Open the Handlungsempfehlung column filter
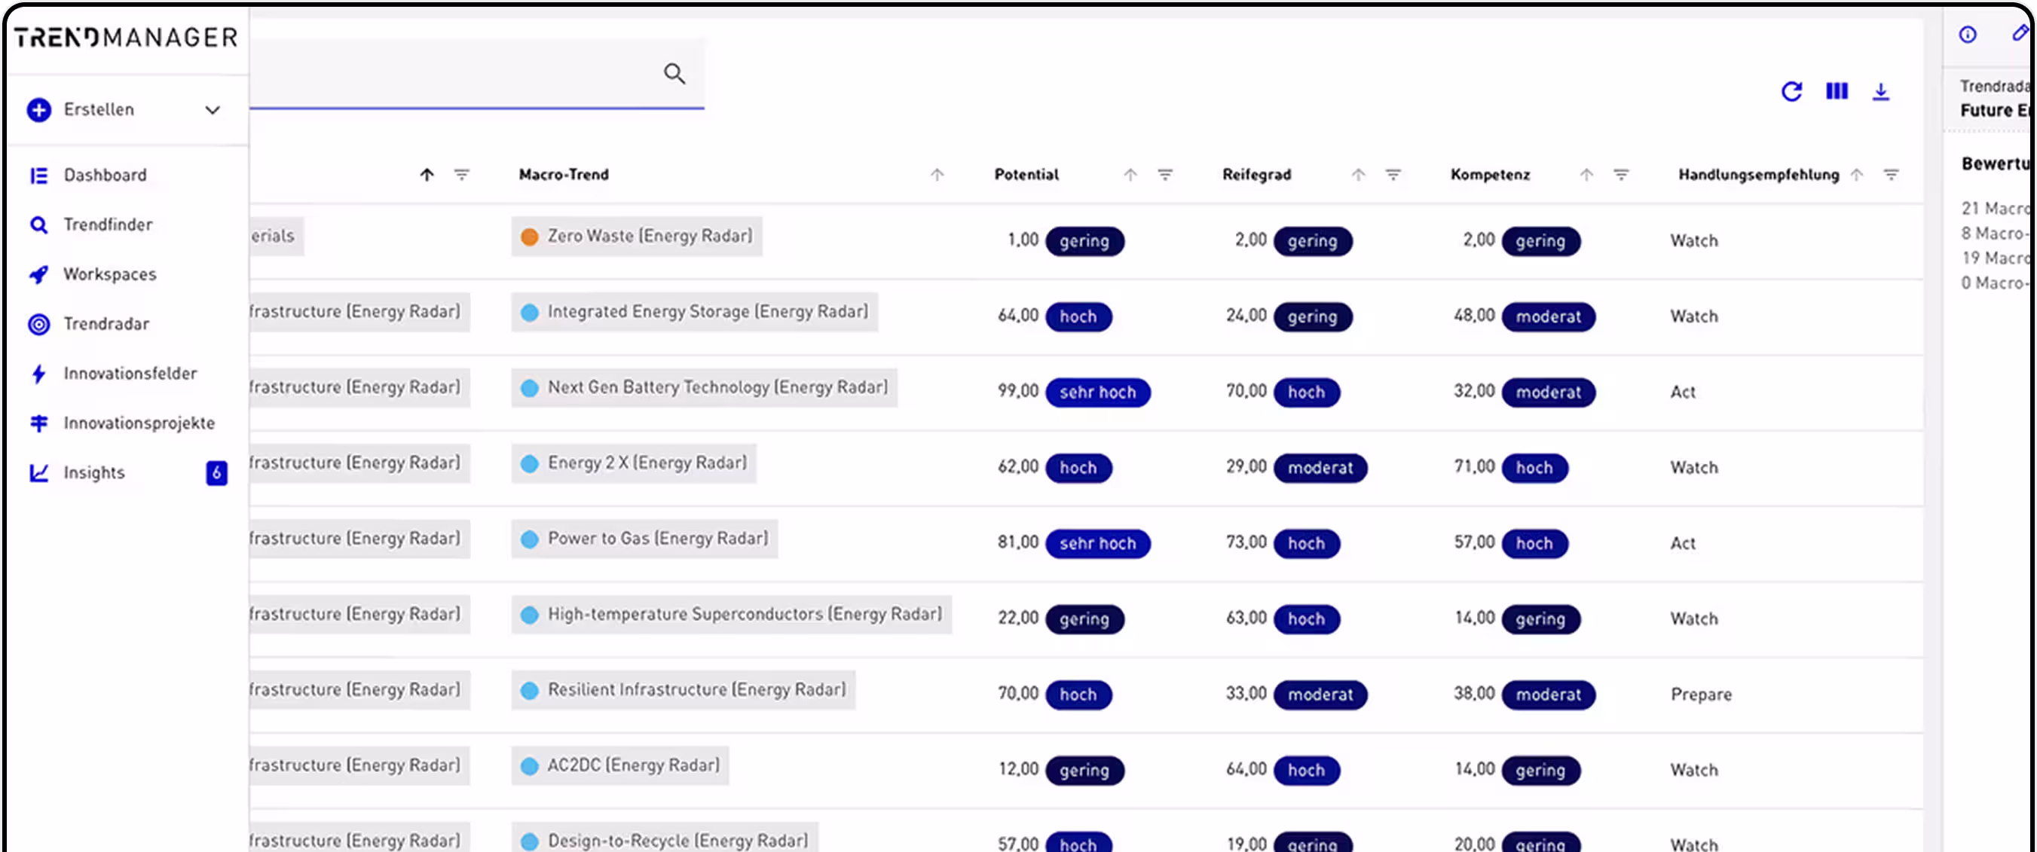Screen dimensions: 2037x852 point(1892,175)
